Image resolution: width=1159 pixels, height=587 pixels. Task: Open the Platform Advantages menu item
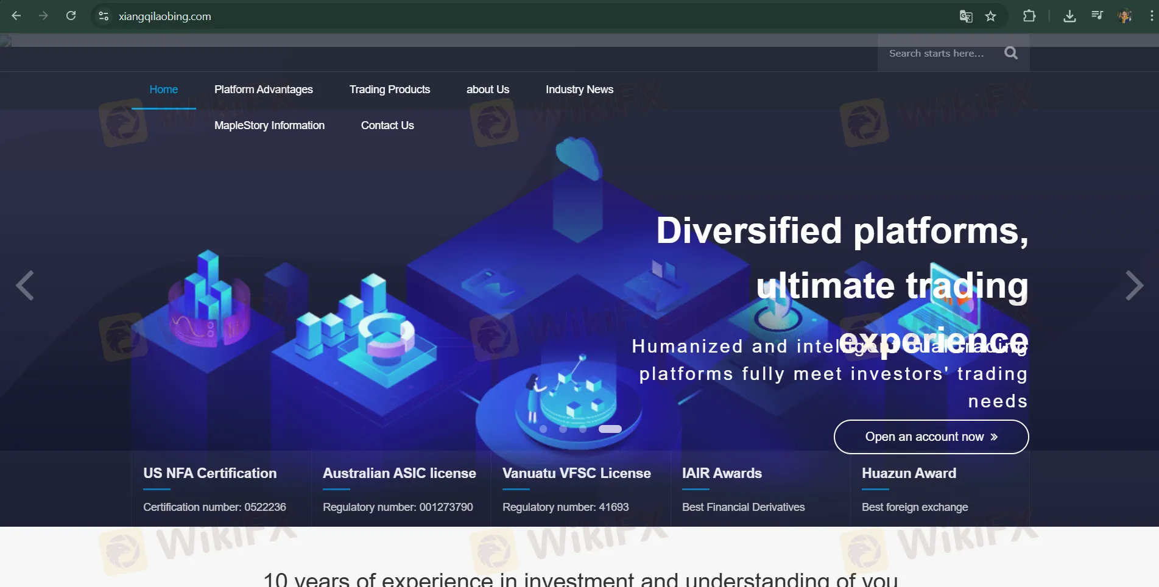[x=263, y=90]
